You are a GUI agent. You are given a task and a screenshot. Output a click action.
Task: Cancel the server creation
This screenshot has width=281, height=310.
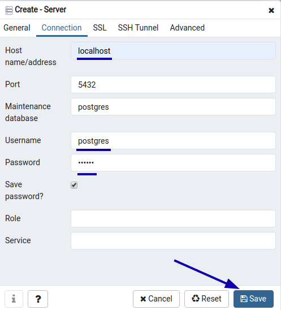click(156, 299)
